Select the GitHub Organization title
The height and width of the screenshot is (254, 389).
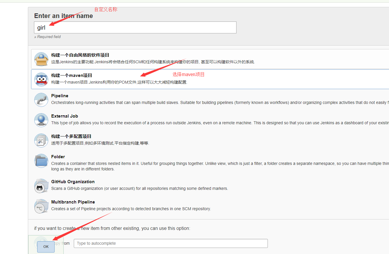point(73,182)
